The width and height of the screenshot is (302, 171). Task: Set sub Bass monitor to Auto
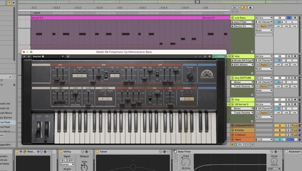pos(263,26)
